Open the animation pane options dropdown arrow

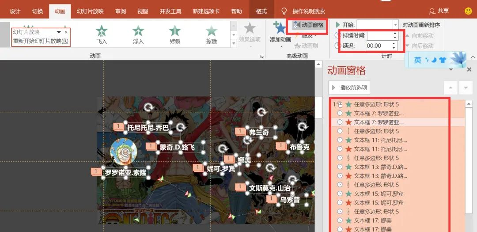click(451, 70)
